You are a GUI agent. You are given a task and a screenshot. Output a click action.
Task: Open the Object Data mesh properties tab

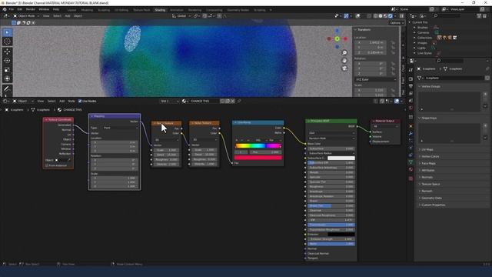pos(411,162)
